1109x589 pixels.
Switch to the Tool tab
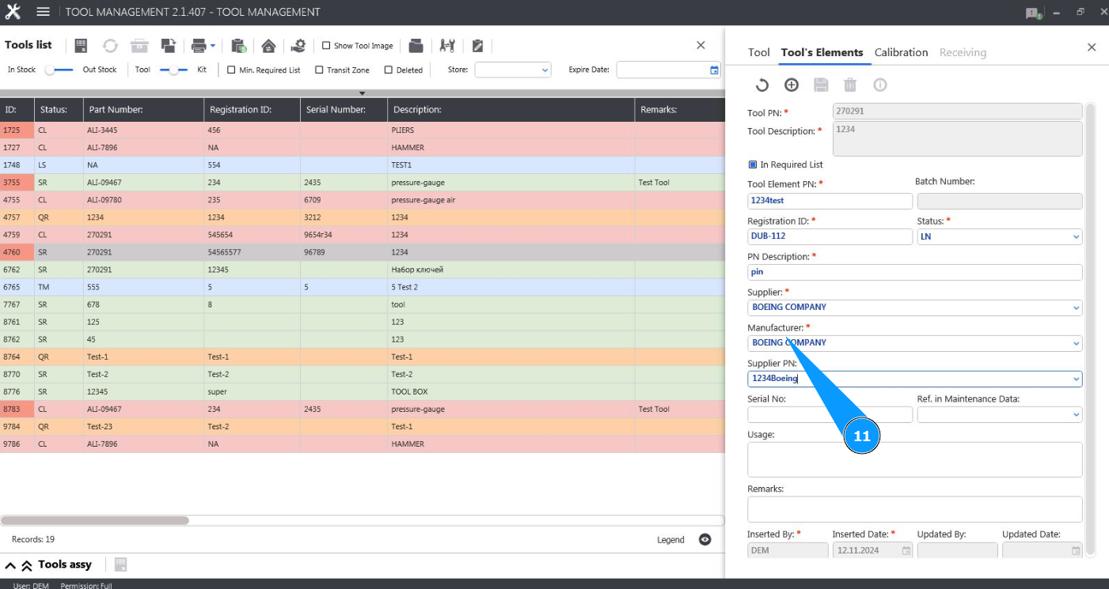coord(758,52)
